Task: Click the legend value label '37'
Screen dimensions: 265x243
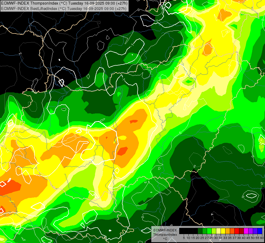Action: click(234, 238)
